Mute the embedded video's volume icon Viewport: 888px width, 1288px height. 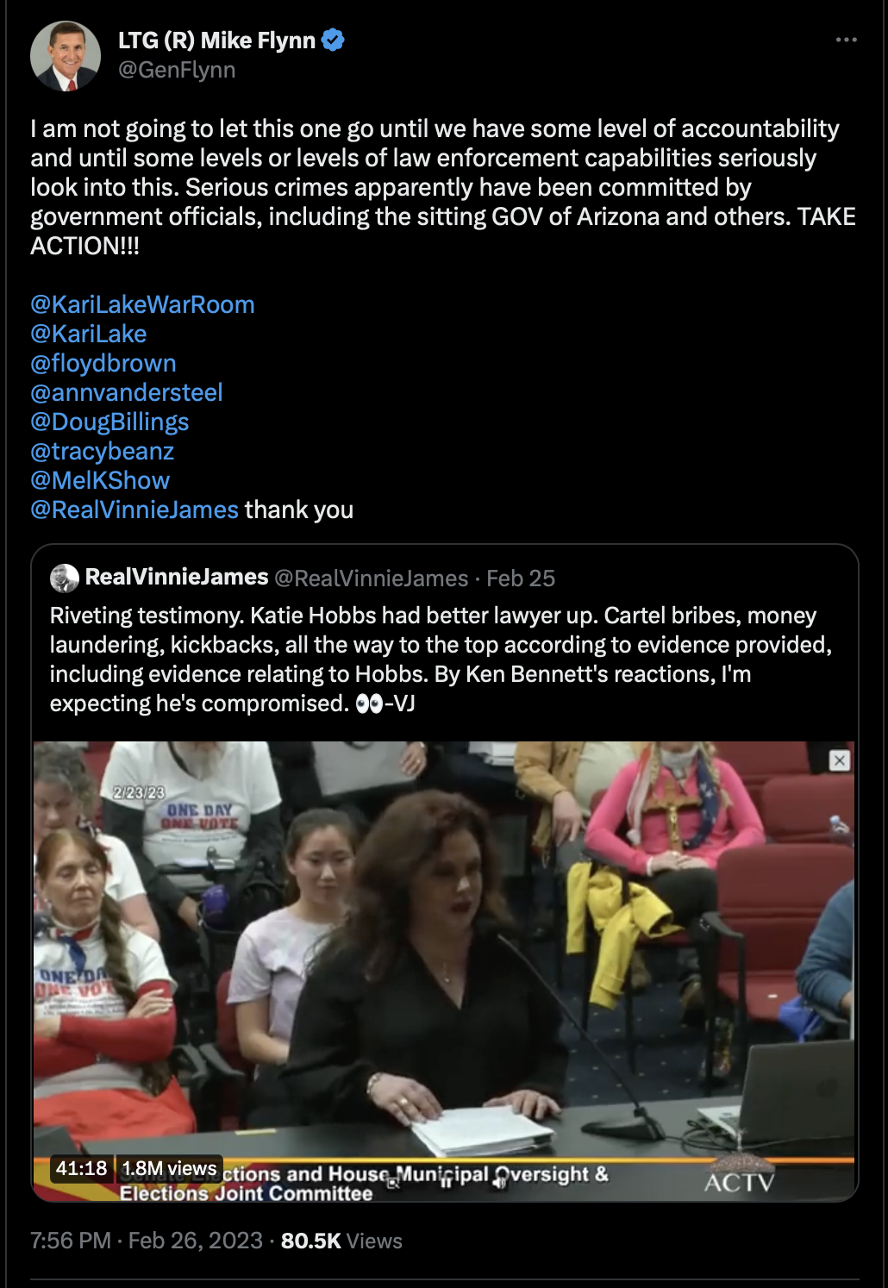tap(500, 1182)
